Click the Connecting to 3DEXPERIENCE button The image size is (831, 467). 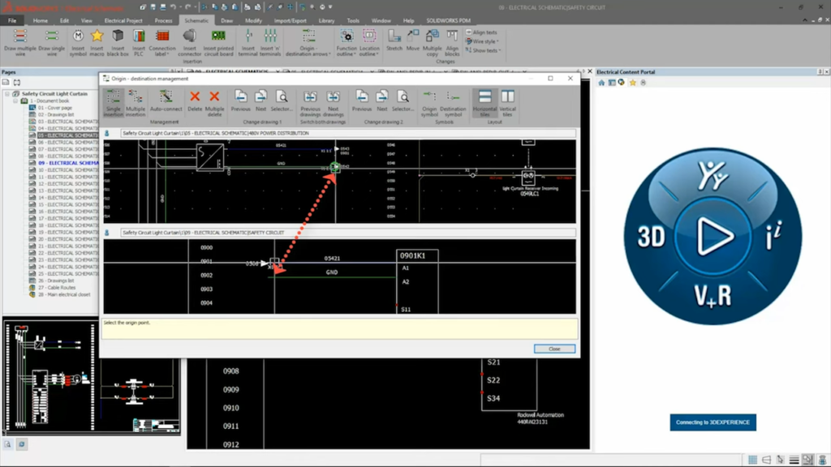pyautogui.click(x=713, y=422)
